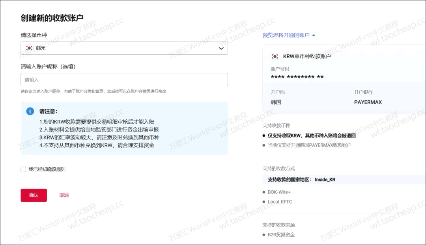Click the 开户地 label on the account card

click(x=278, y=92)
